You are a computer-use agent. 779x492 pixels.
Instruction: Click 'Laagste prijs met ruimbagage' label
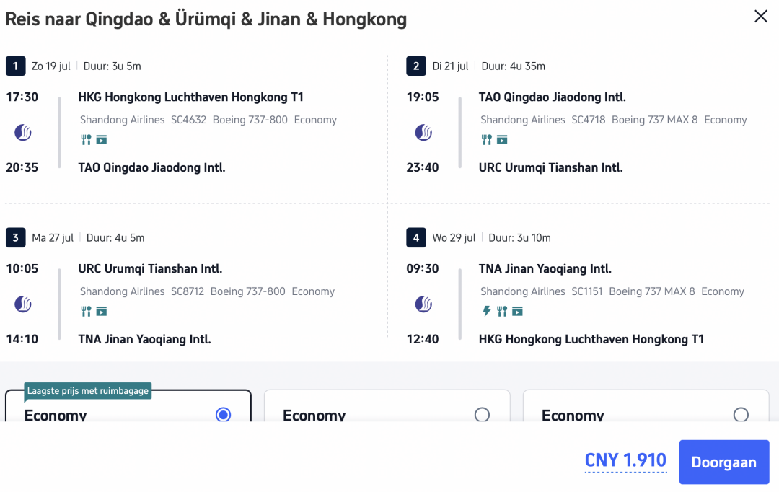[87, 391]
